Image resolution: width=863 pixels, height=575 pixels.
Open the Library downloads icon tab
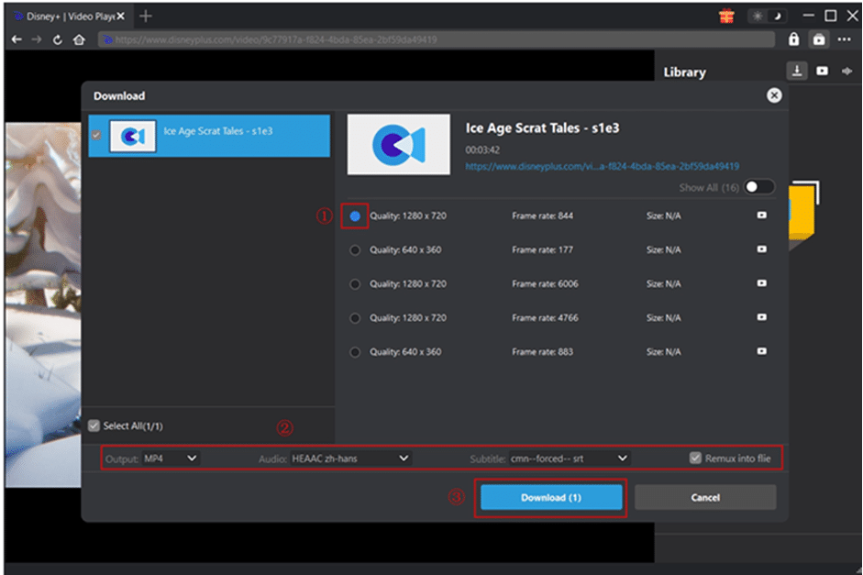[797, 72]
